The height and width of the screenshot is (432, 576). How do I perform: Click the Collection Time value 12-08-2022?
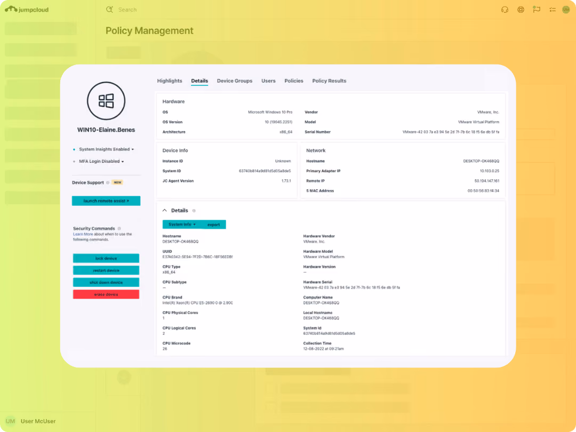[x=323, y=349]
